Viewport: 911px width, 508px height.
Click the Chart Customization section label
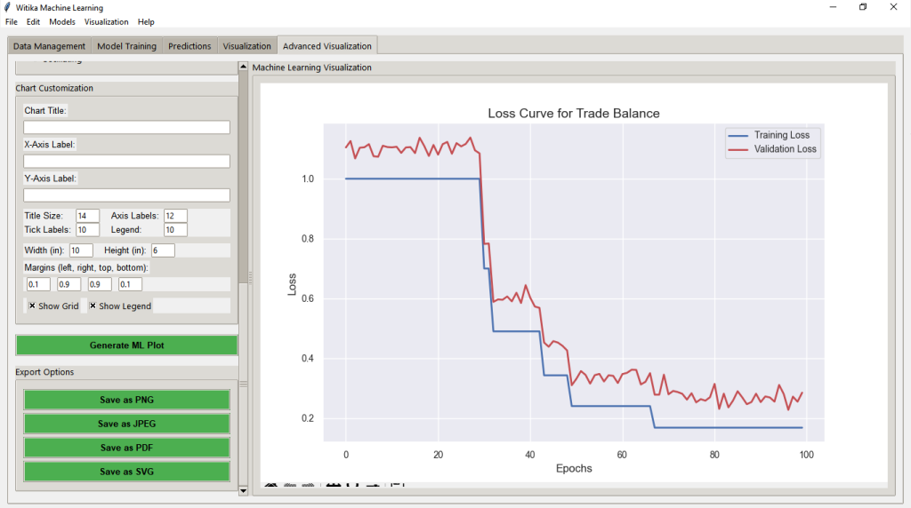point(54,88)
